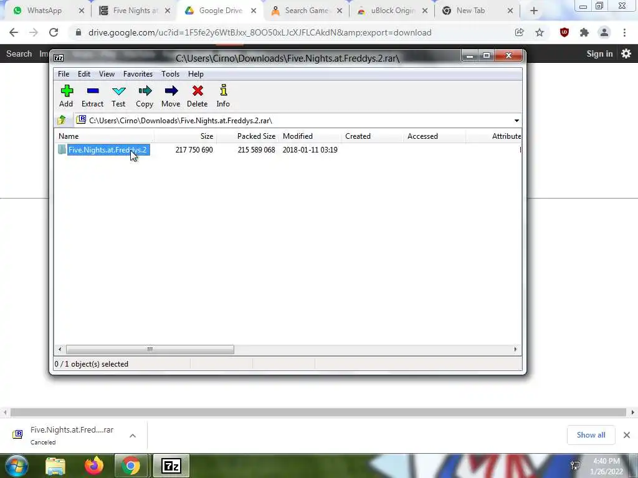Bookmark this page with the star icon

tap(540, 32)
